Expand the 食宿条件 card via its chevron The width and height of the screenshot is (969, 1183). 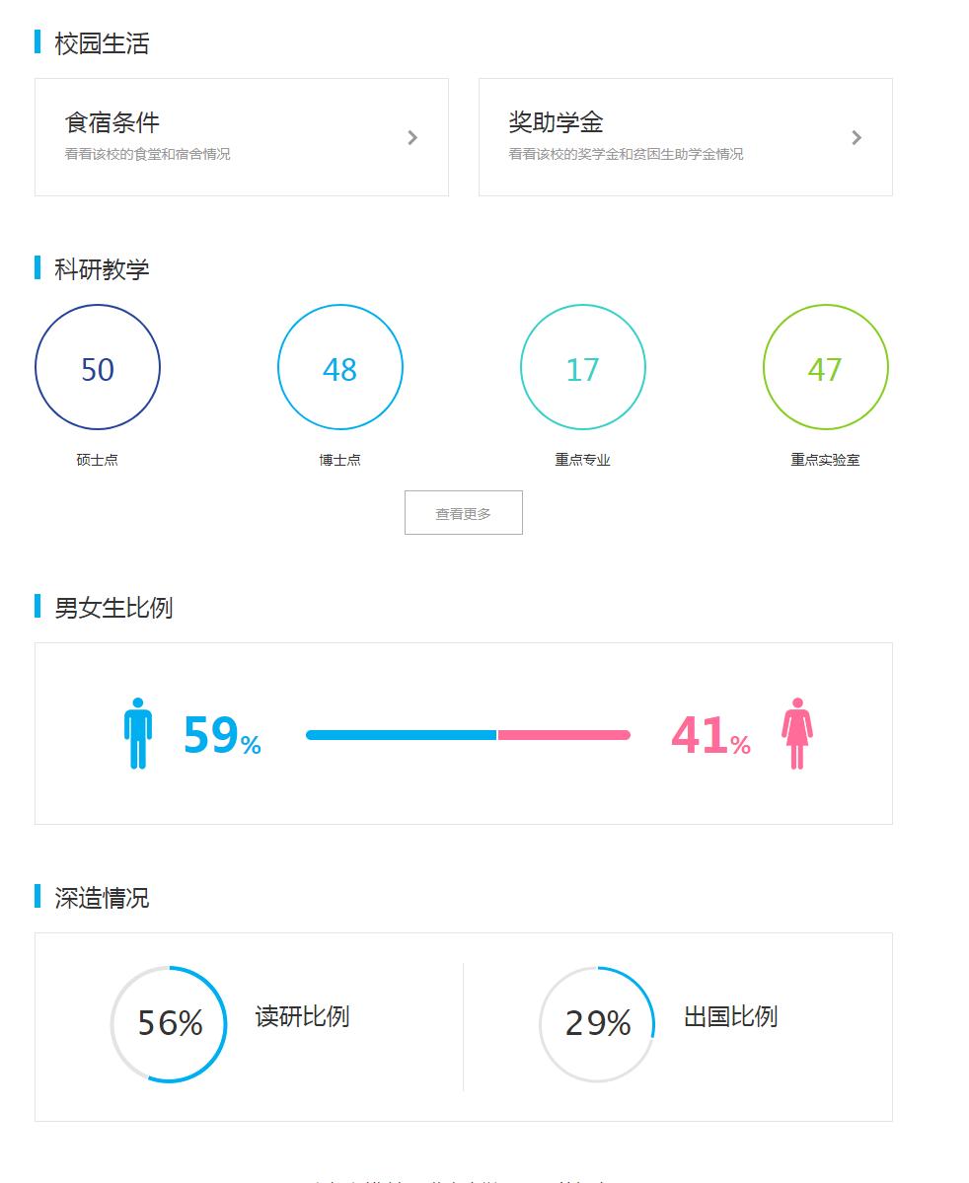412,137
